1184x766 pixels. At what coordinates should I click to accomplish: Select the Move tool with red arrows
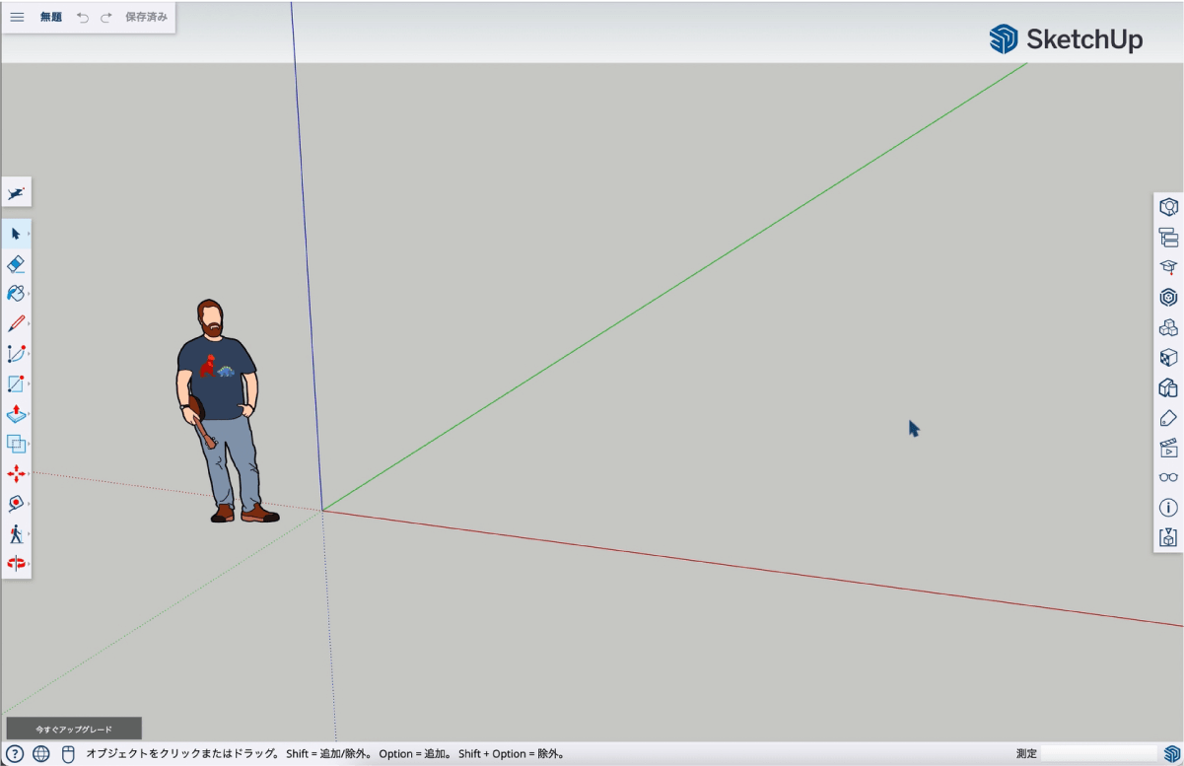16,474
